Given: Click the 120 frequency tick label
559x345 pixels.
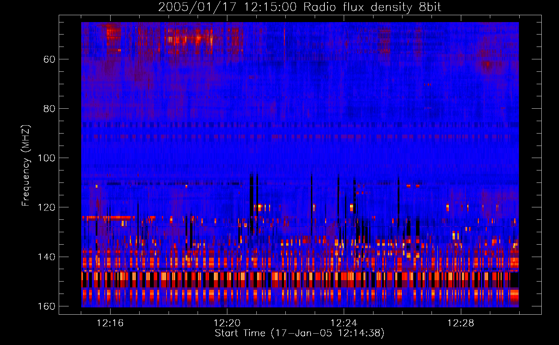Looking at the screenshot, I should [46, 207].
